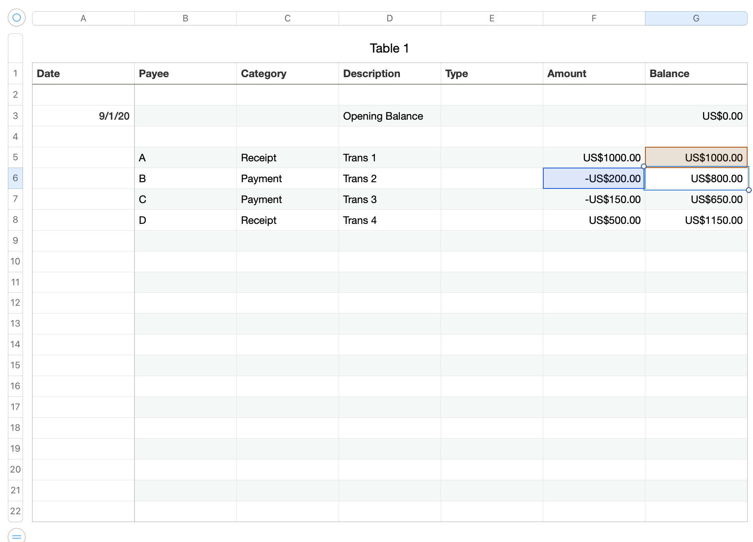Select the Date header cell
753x542 pixels.
pyautogui.click(x=83, y=74)
